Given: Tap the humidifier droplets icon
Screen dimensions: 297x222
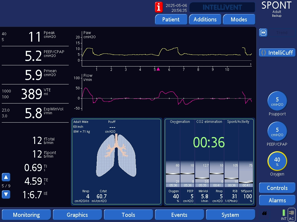Looking at the screenshot, I should (265, 213).
